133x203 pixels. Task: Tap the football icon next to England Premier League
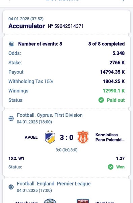tap(11, 187)
